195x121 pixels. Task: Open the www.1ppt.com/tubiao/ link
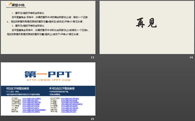click(70, 102)
